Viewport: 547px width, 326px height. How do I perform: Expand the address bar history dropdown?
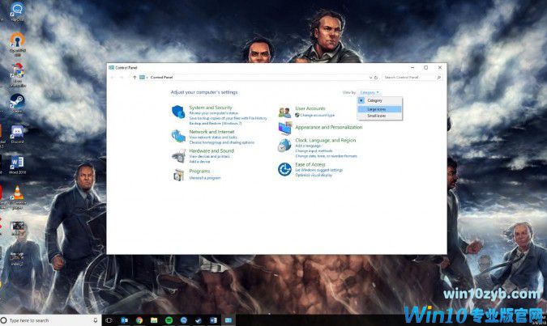pos(370,77)
